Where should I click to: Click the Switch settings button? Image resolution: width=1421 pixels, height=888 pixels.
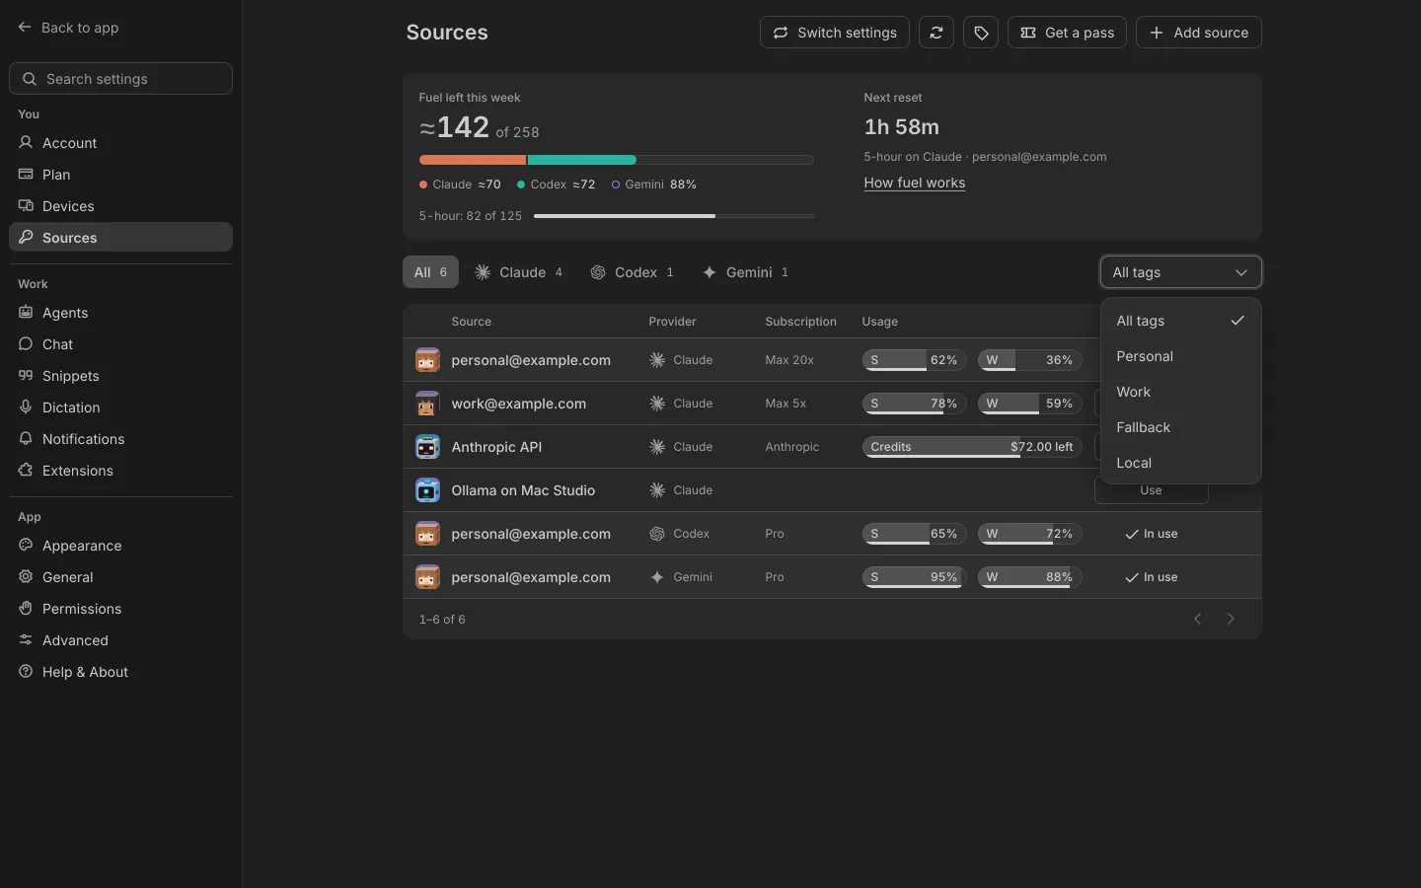835,33
